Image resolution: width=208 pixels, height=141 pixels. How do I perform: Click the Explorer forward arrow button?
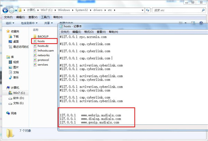click(11, 10)
